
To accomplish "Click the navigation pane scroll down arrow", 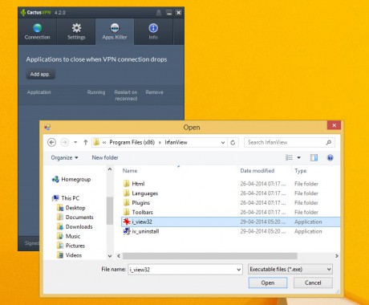I will 110,256.
